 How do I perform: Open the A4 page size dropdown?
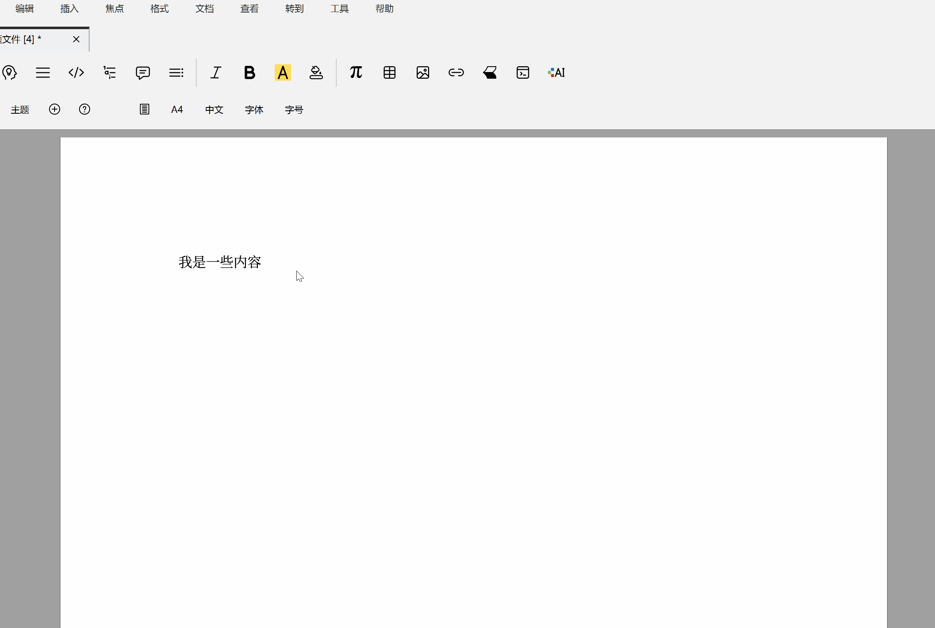[x=177, y=110]
